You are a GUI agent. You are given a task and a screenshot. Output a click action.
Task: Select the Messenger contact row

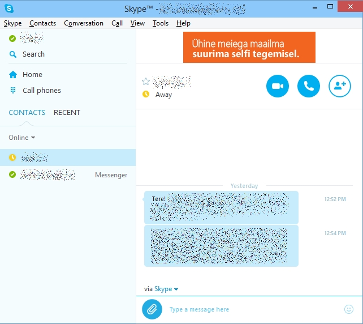(x=68, y=174)
